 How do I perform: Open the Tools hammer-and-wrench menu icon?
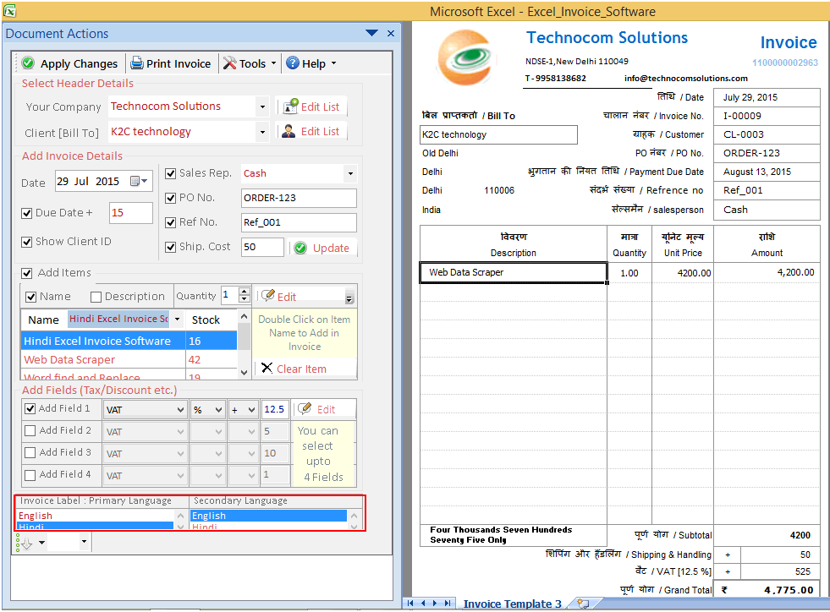click(x=231, y=63)
